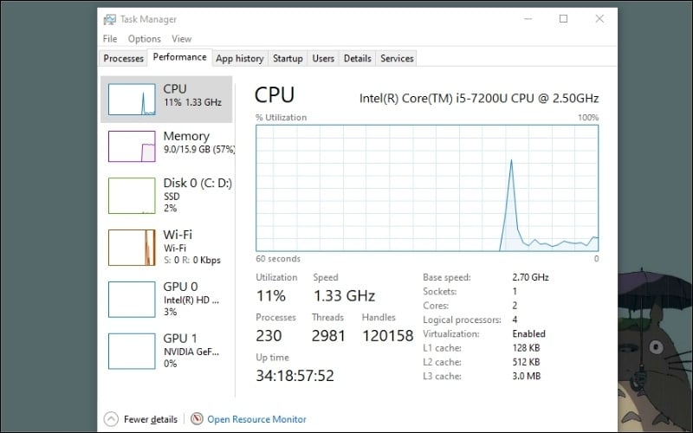Click the 128 KB L1 cache value
Viewport: 693px width, 433px height.
click(526, 348)
